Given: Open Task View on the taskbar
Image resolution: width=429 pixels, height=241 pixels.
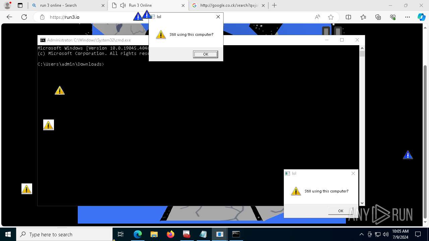Looking at the screenshot, I should pos(121,234).
